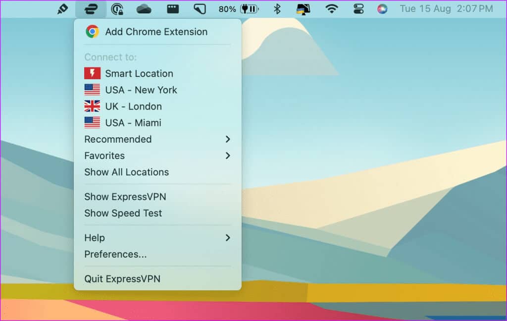Screen dimensions: 507x321
Task: Expand the Favorites submenu chevron
Action: point(228,156)
